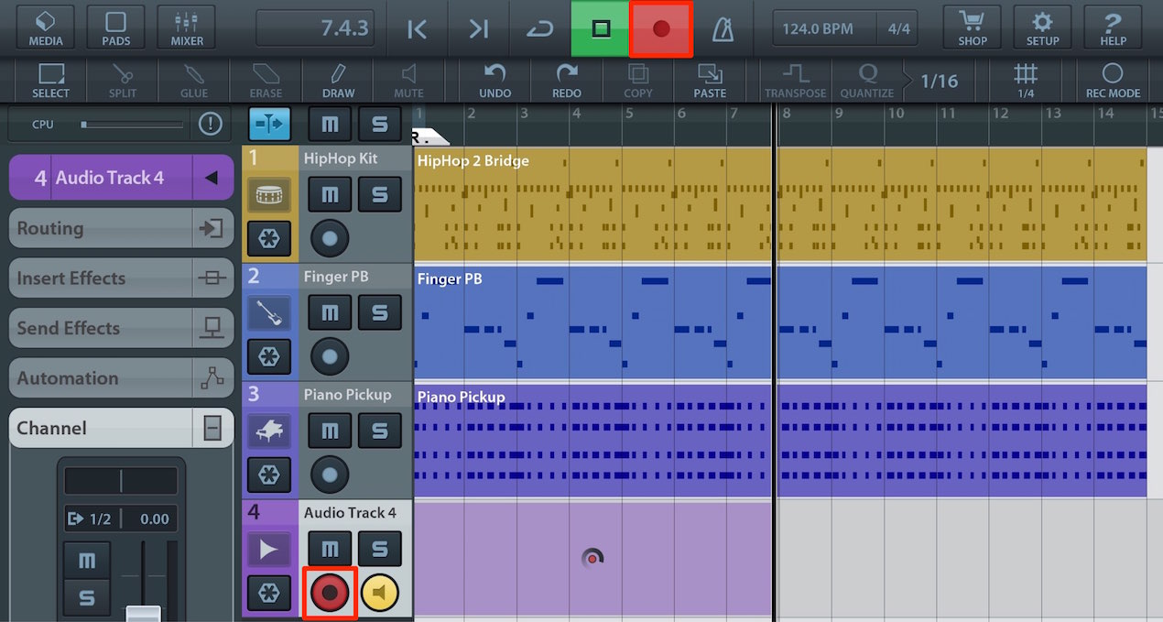The width and height of the screenshot is (1163, 622).
Task: Toggle monitoring speaker on Audio Track 4
Action: click(380, 594)
